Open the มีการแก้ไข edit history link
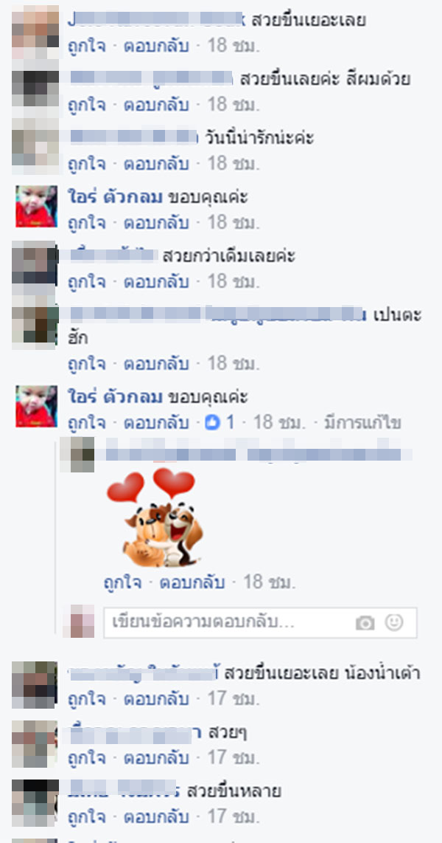Viewport: 442px width, 843px height. coord(362,422)
